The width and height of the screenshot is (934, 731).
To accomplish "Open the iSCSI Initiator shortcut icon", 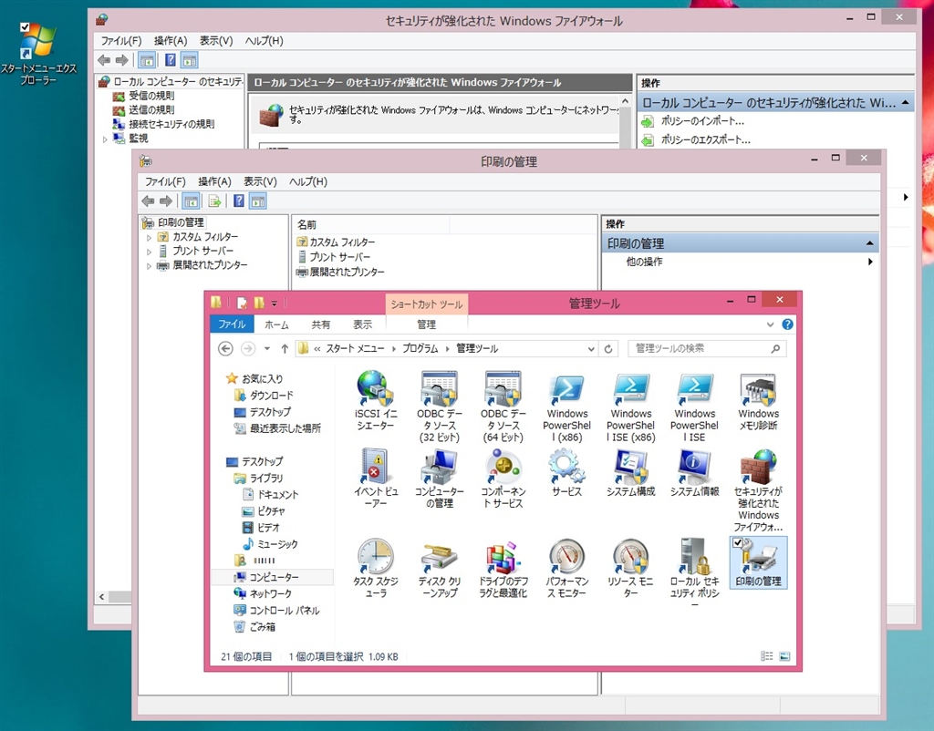I will pyautogui.click(x=375, y=389).
